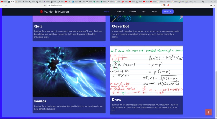The height and width of the screenshot is (119, 217).
Task: Reload the localhost page
Action: pos(10,5)
